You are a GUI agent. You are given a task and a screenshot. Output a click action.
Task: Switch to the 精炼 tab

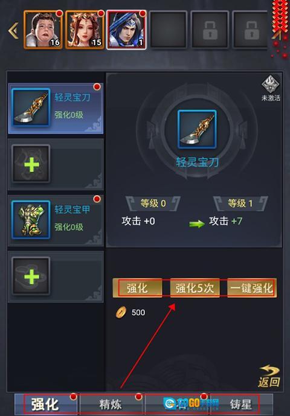tap(111, 405)
